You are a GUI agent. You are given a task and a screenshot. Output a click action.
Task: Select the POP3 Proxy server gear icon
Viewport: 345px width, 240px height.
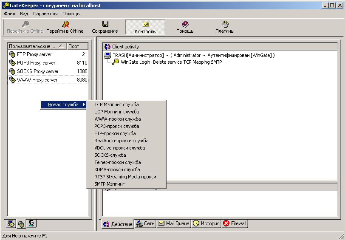click(x=12, y=63)
